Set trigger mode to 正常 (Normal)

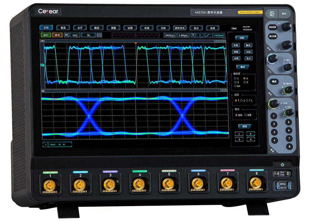(246, 115)
